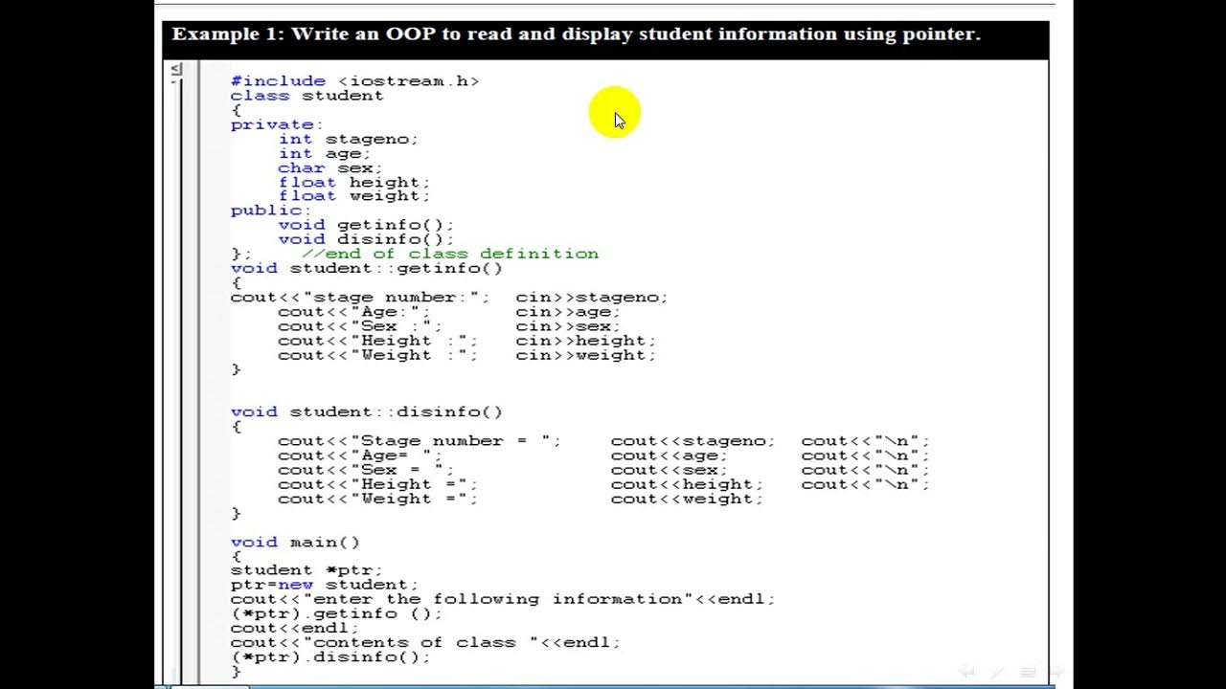Viewport: 1226px width, 689px height.
Task: Click the "void main()" line
Action: coord(295,543)
